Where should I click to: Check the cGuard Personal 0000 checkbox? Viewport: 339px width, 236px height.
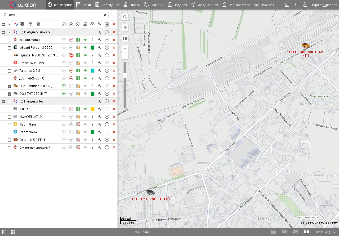[10, 48]
